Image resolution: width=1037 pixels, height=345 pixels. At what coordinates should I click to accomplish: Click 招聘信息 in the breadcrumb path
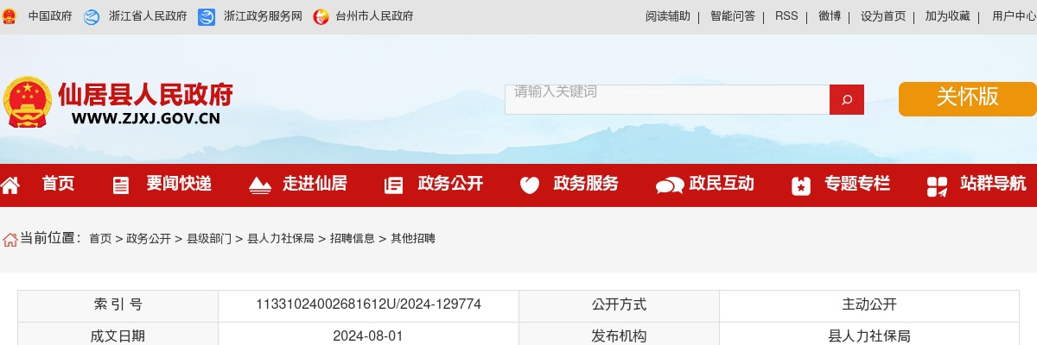(352, 239)
